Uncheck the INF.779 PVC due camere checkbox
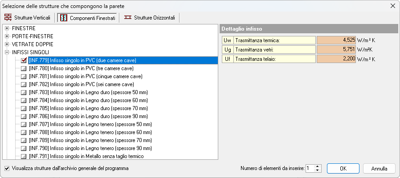 [x=24, y=60]
